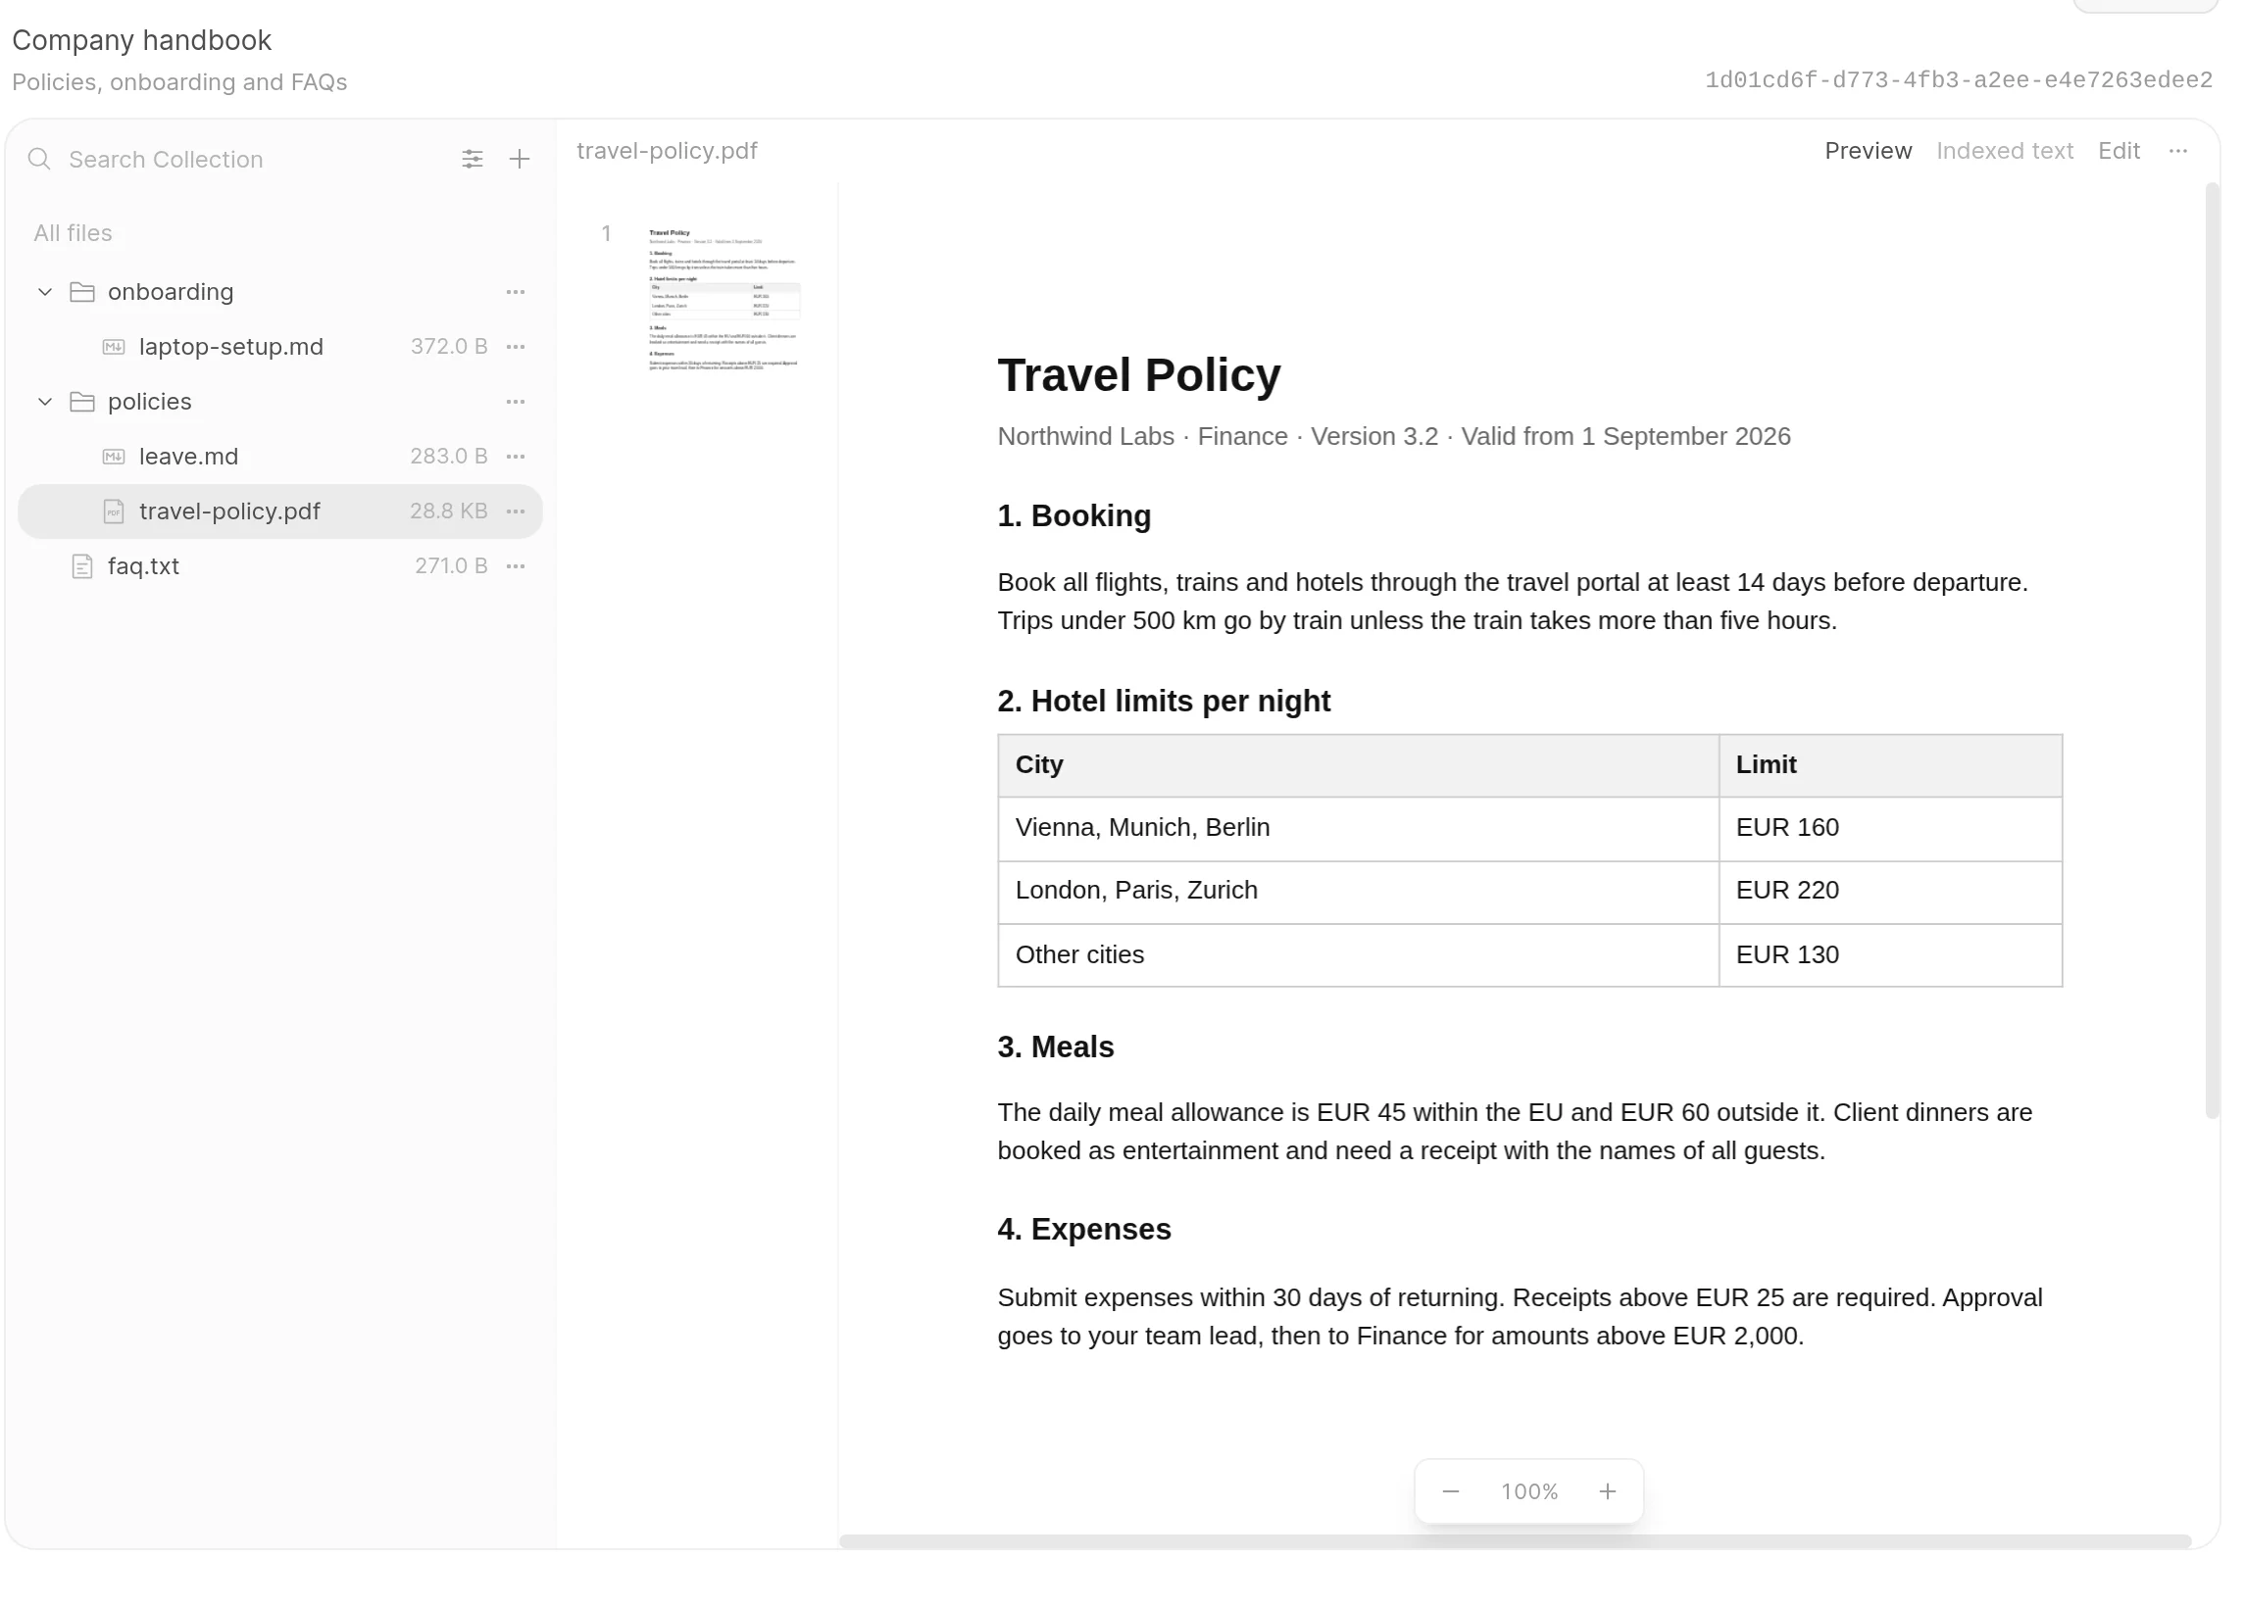Select All files in the sidebar
Image resolution: width=2245 pixels, height=1607 pixels.
pyautogui.click(x=74, y=233)
